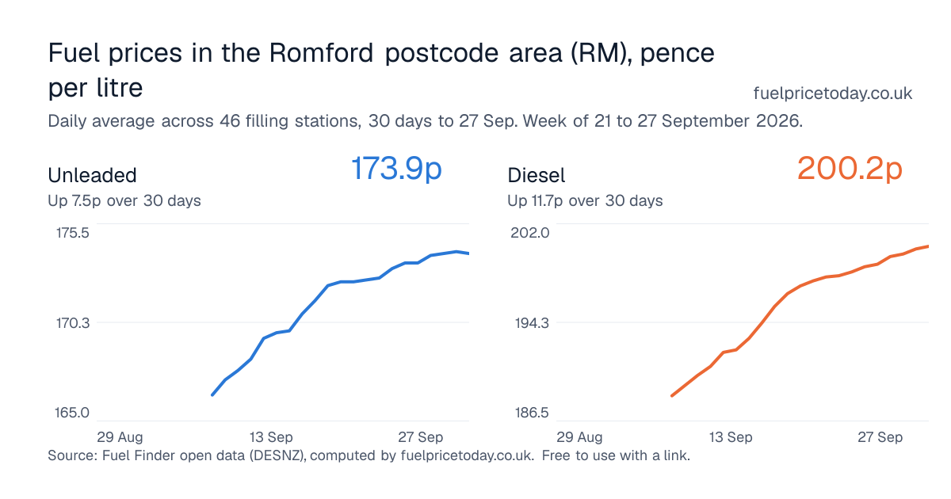Click the 170.3 y-axis label
This screenshot has height=499, width=951.
click(72, 323)
